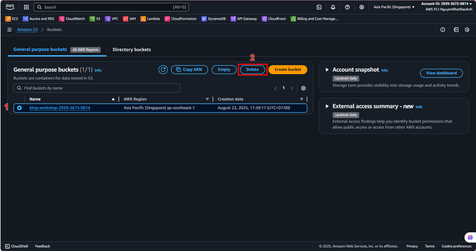Toggle the side navigation hamburger menu

9,30
